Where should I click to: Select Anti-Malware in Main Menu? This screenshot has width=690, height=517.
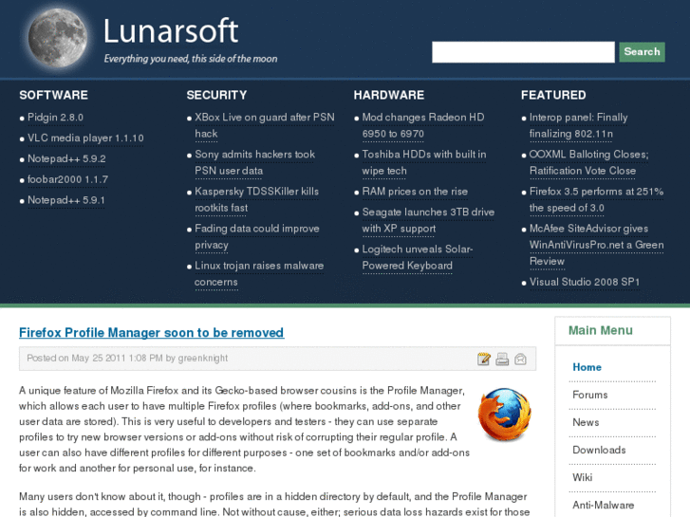(604, 505)
